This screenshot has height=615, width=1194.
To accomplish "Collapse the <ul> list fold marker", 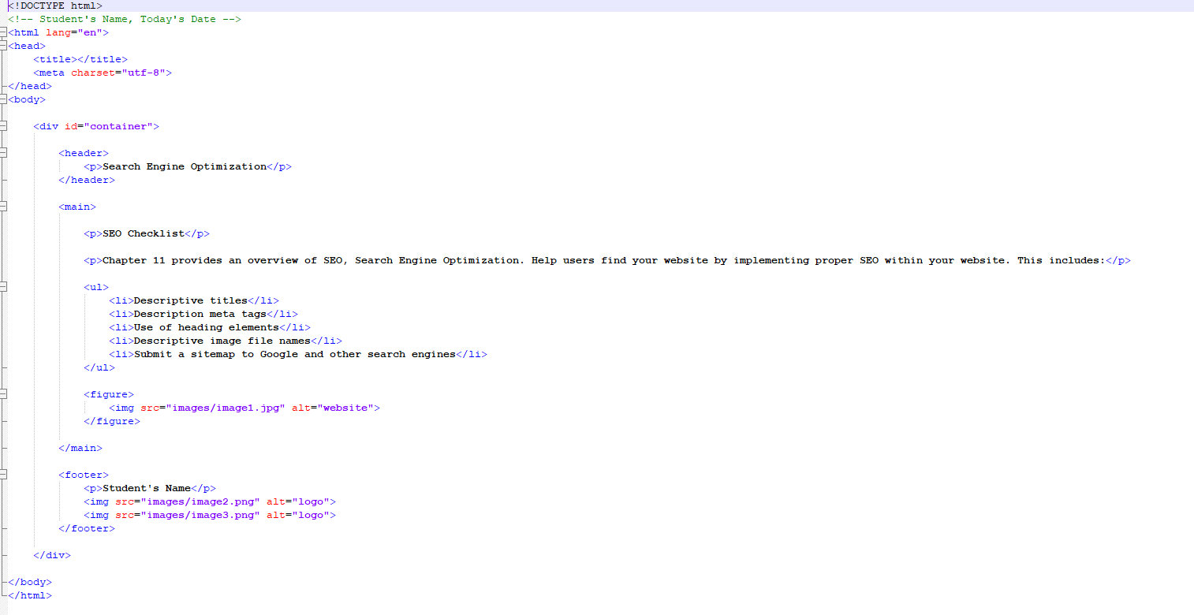I will [4, 287].
